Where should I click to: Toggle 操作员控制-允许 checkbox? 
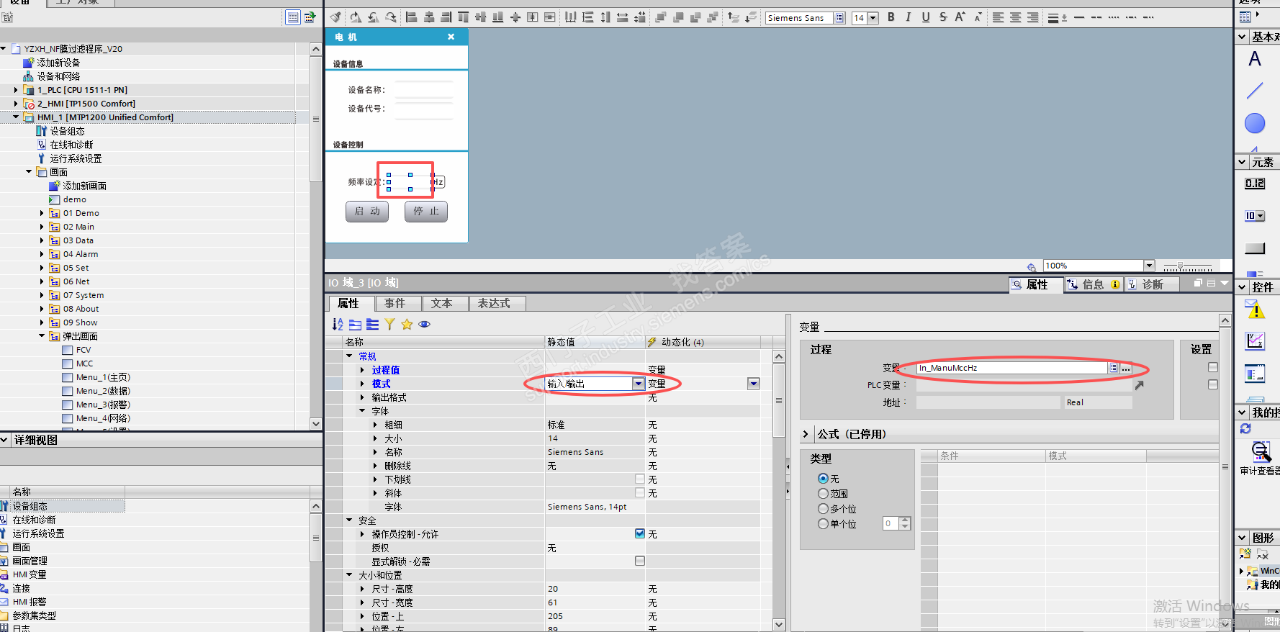[x=640, y=533]
